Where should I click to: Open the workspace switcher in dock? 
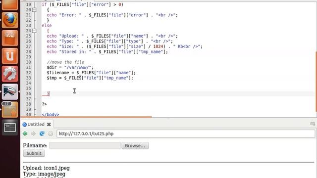(x=10, y=128)
